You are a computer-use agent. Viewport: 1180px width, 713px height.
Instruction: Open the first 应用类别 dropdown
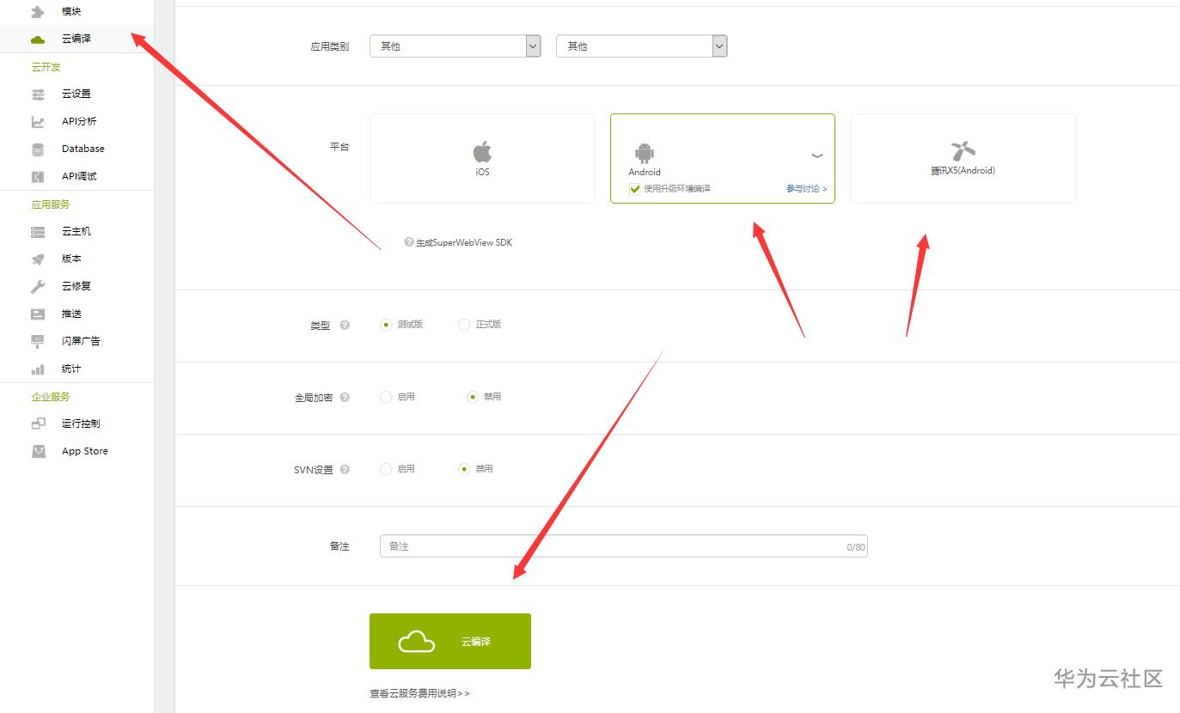pos(455,46)
